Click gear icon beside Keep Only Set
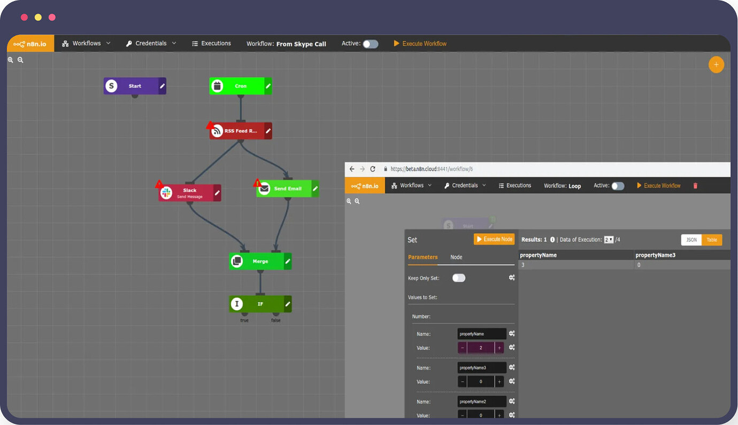This screenshot has height=425, width=738. pyautogui.click(x=512, y=278)
